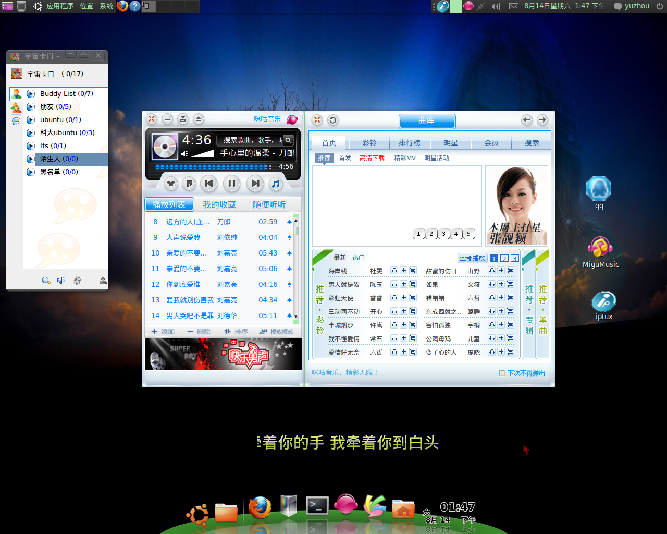667x534 pixels.
Task: Select song 9 大声说爱我 in the playlist
Action: tap(219, 237)
